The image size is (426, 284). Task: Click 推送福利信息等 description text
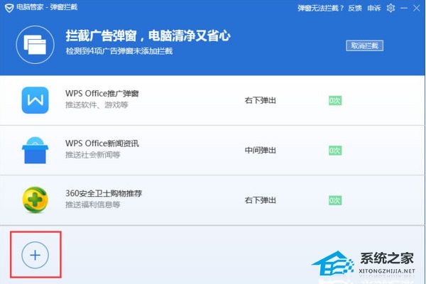click(x=92, y=204)
